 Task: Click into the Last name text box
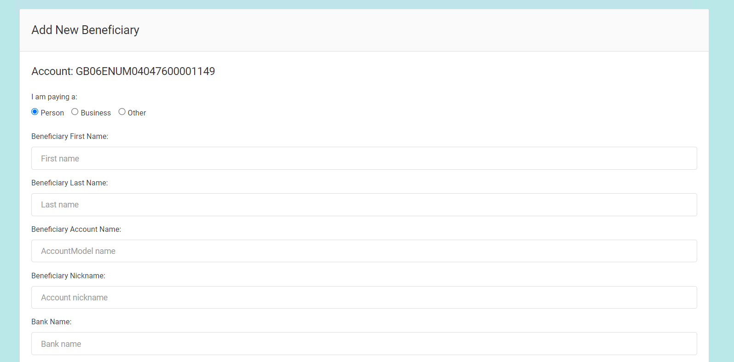tap(364, 205)
